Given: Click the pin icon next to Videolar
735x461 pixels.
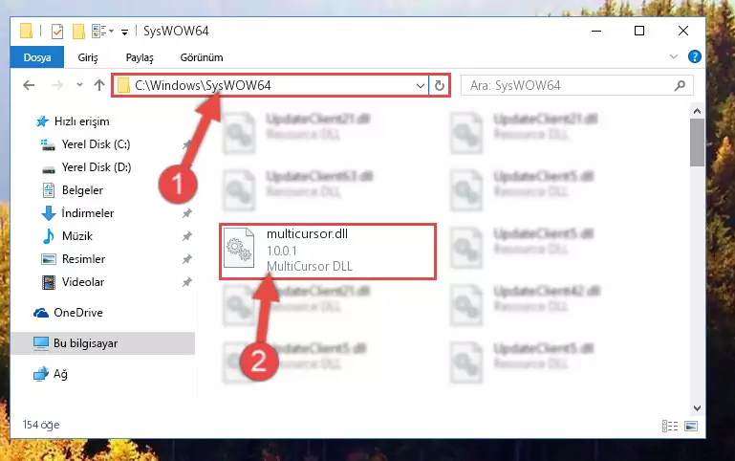Looking at the screenshot, I should click(x=187, y=282).
